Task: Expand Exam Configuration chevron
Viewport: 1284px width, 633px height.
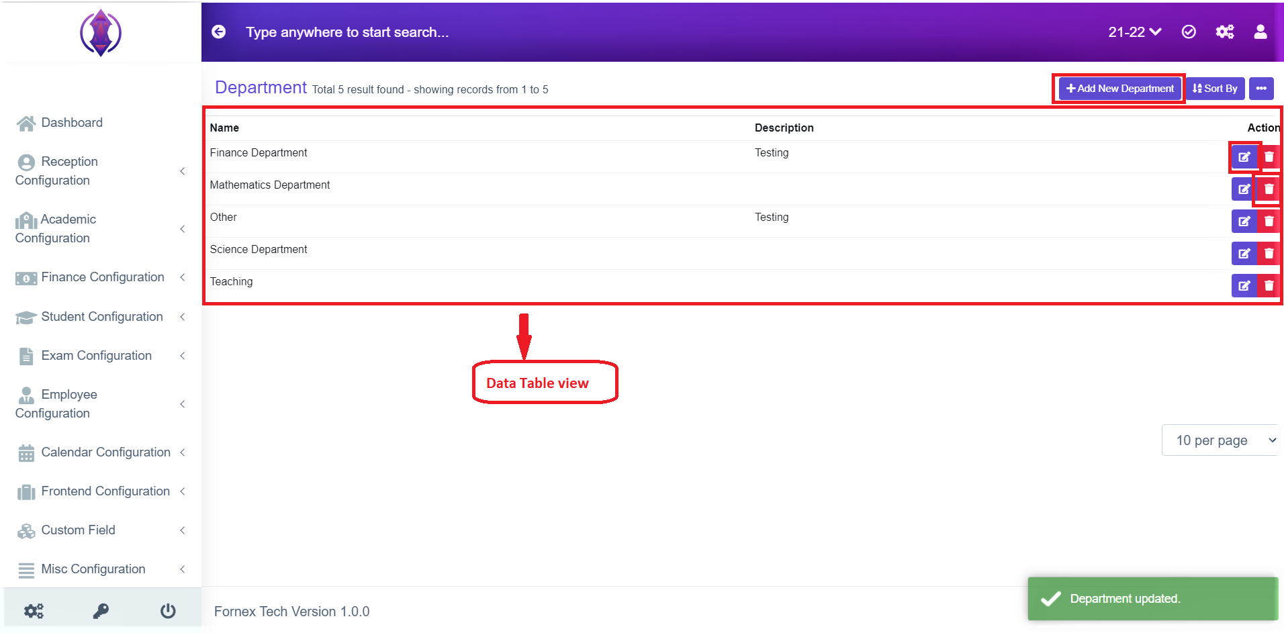Action: [183, 356]
